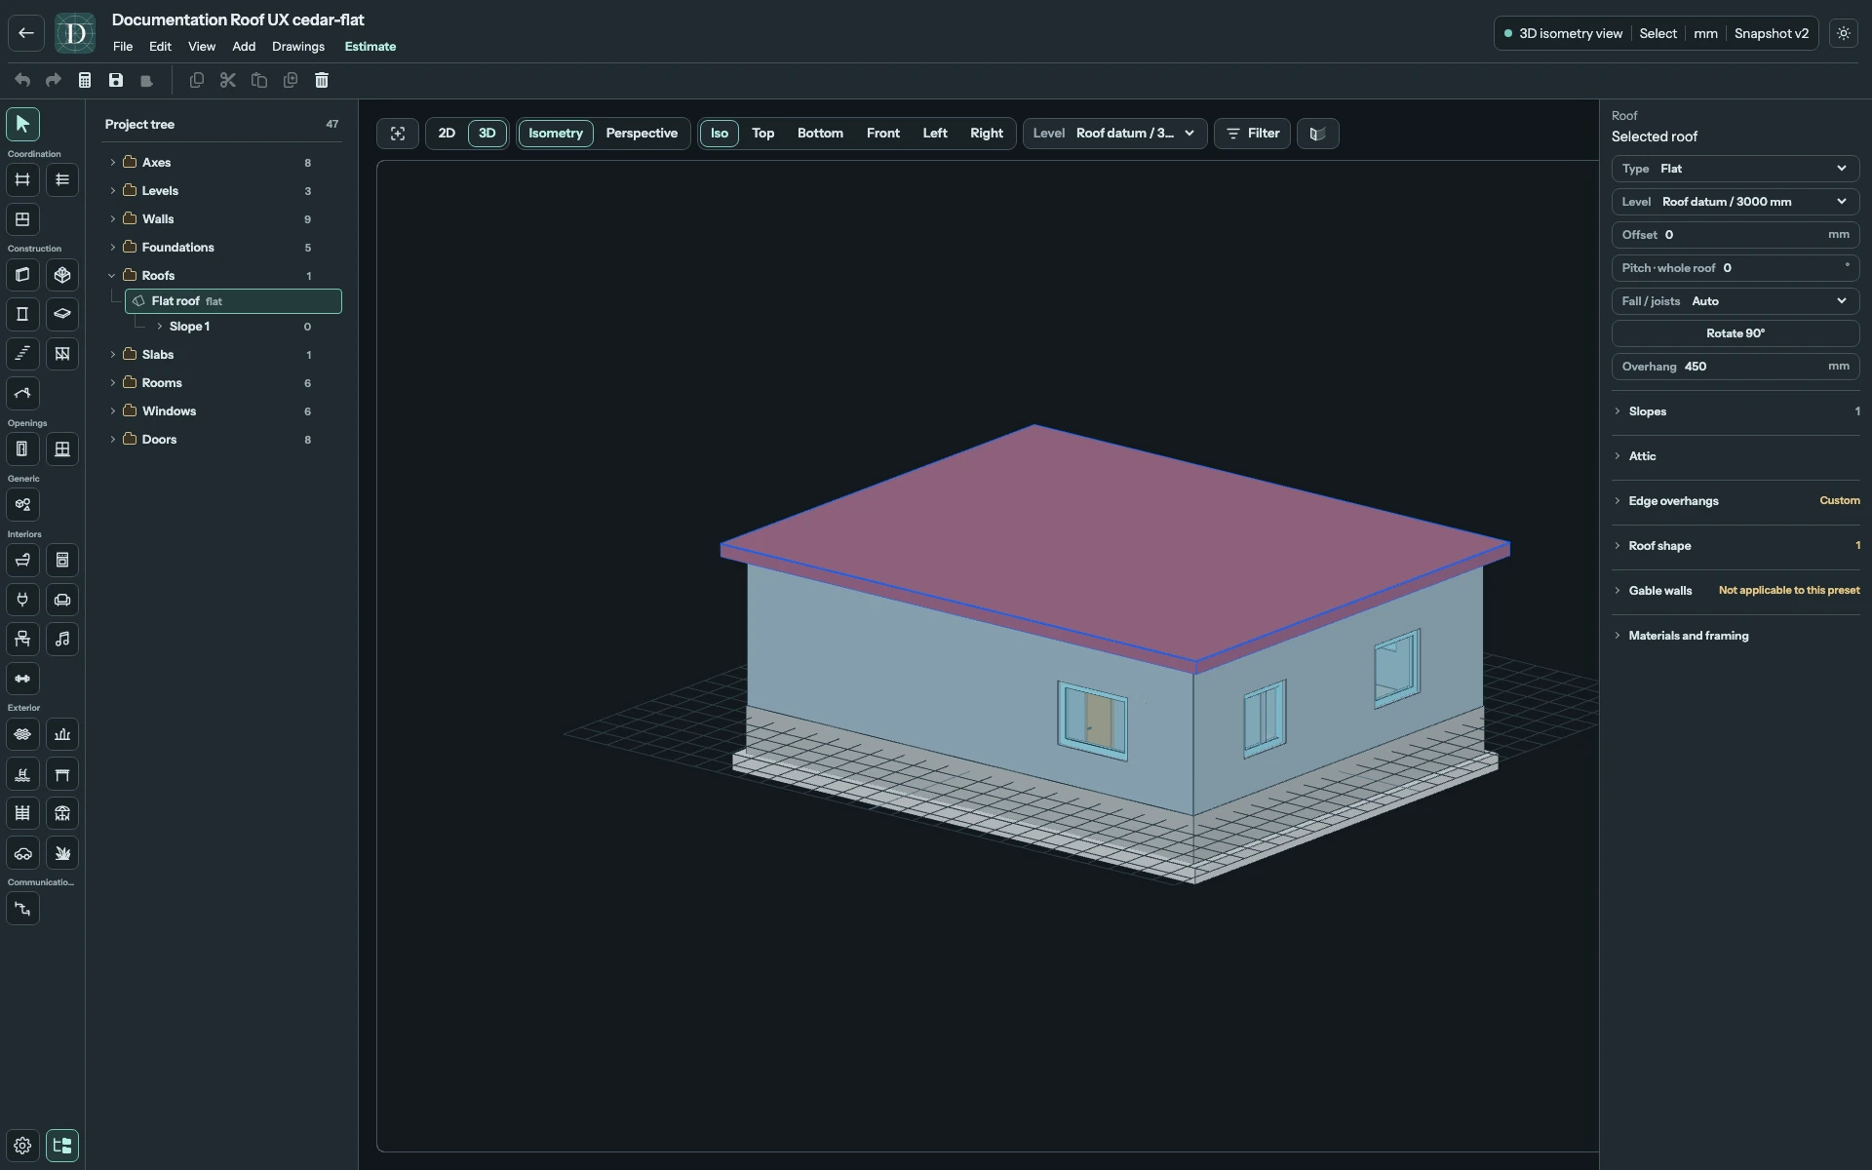Expand the Edge overhangs section
Viewport: 1872px width, 1170px height.
[x=1735, y=501]
